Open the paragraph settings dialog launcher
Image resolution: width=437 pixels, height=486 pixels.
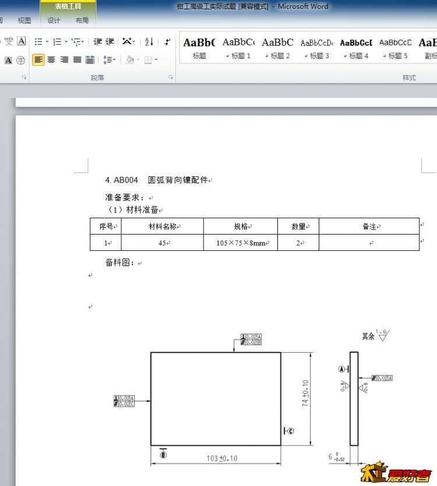171,77
